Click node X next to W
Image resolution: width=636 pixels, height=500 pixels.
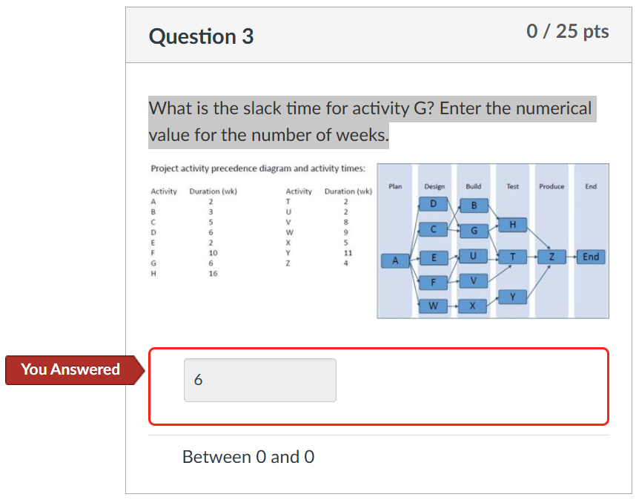point(472,305)
